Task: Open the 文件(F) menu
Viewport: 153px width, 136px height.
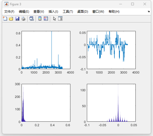Action: 9,12
